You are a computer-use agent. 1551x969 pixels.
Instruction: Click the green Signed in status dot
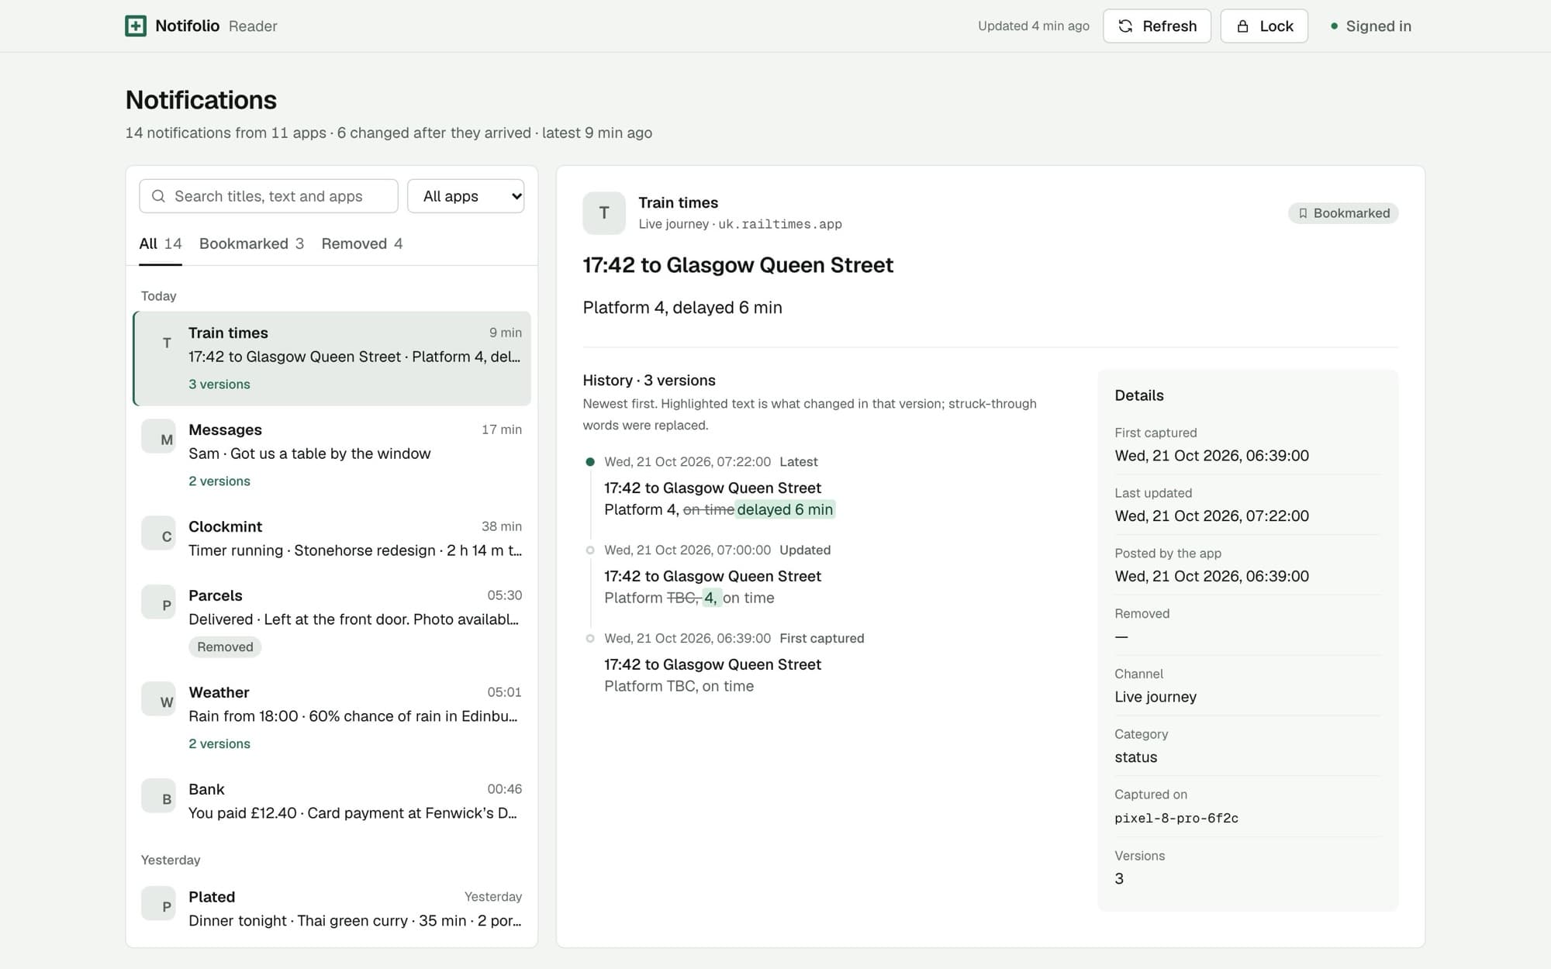1334,26
